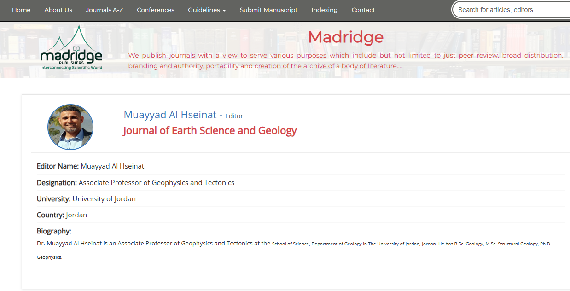
Task: Expand the Guidelines dropdown menu
Action: tap(207, 10)
